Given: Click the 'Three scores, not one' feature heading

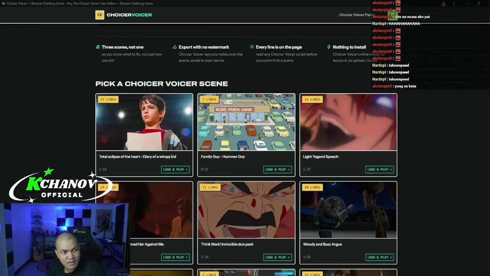Looking at the screenshot, I should (x=122, y=47).
